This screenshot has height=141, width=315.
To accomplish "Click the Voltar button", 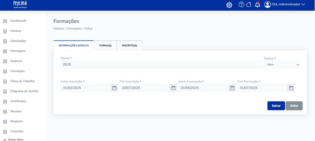I will point(294,106).
